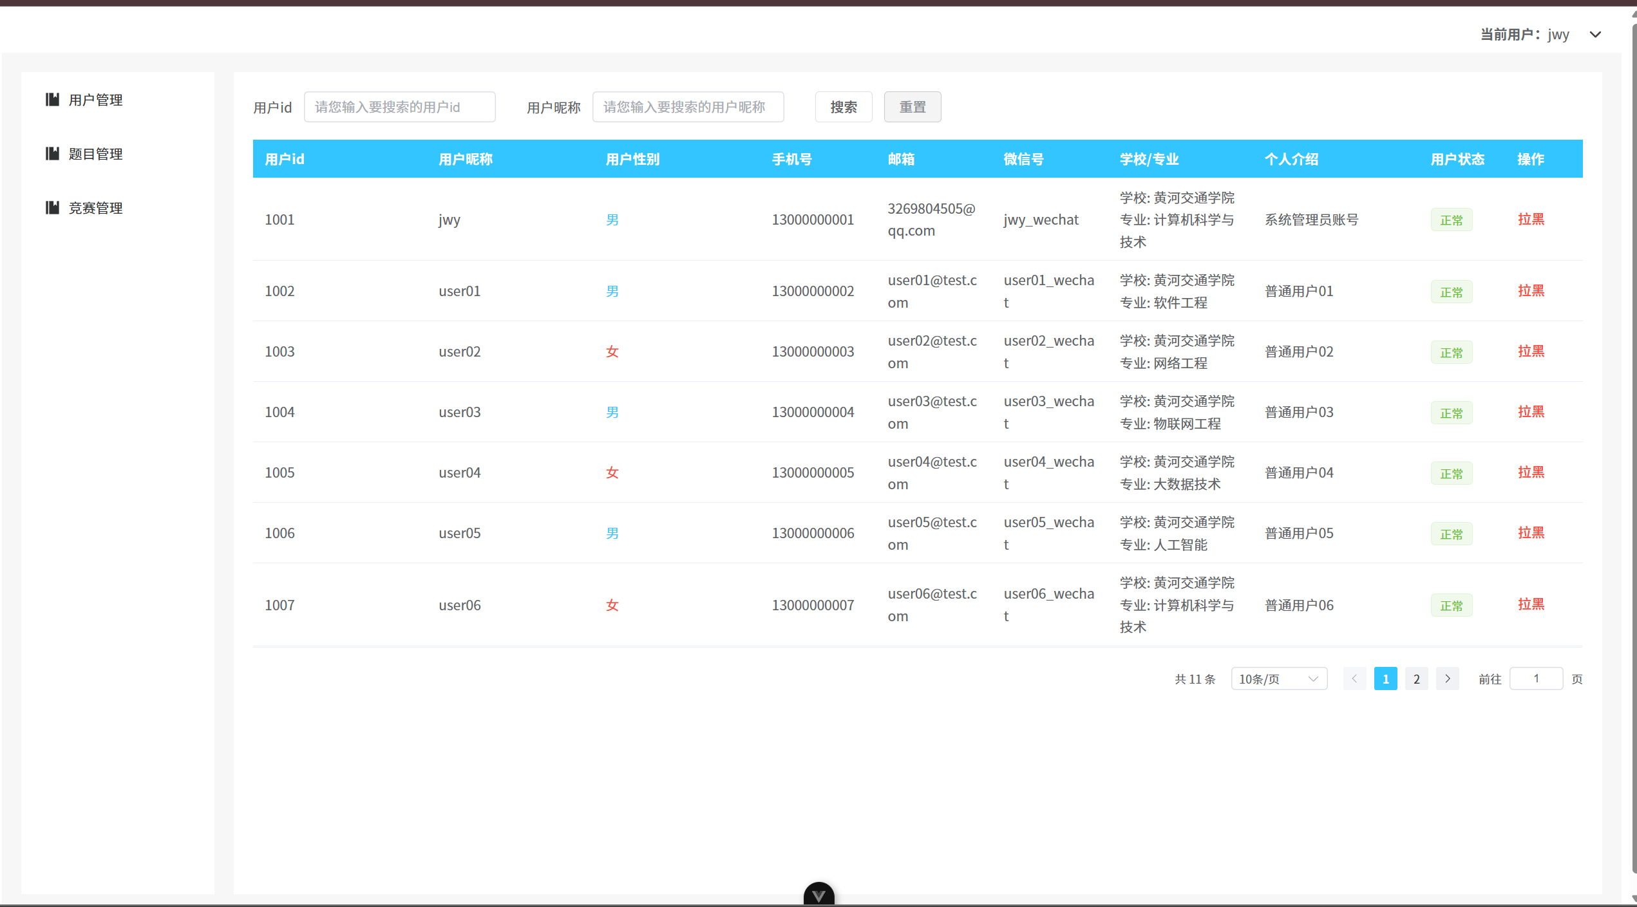The height and width of the screenshot is (907, 1637).
Task: Click the icon beside 用户管理
Action: (53, 100)
